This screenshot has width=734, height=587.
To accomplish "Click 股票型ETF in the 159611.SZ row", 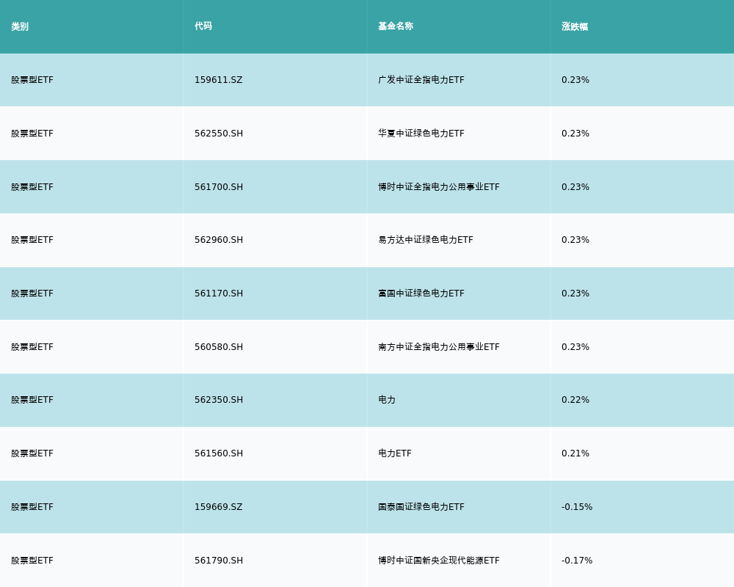I will [x=32, y=80].
